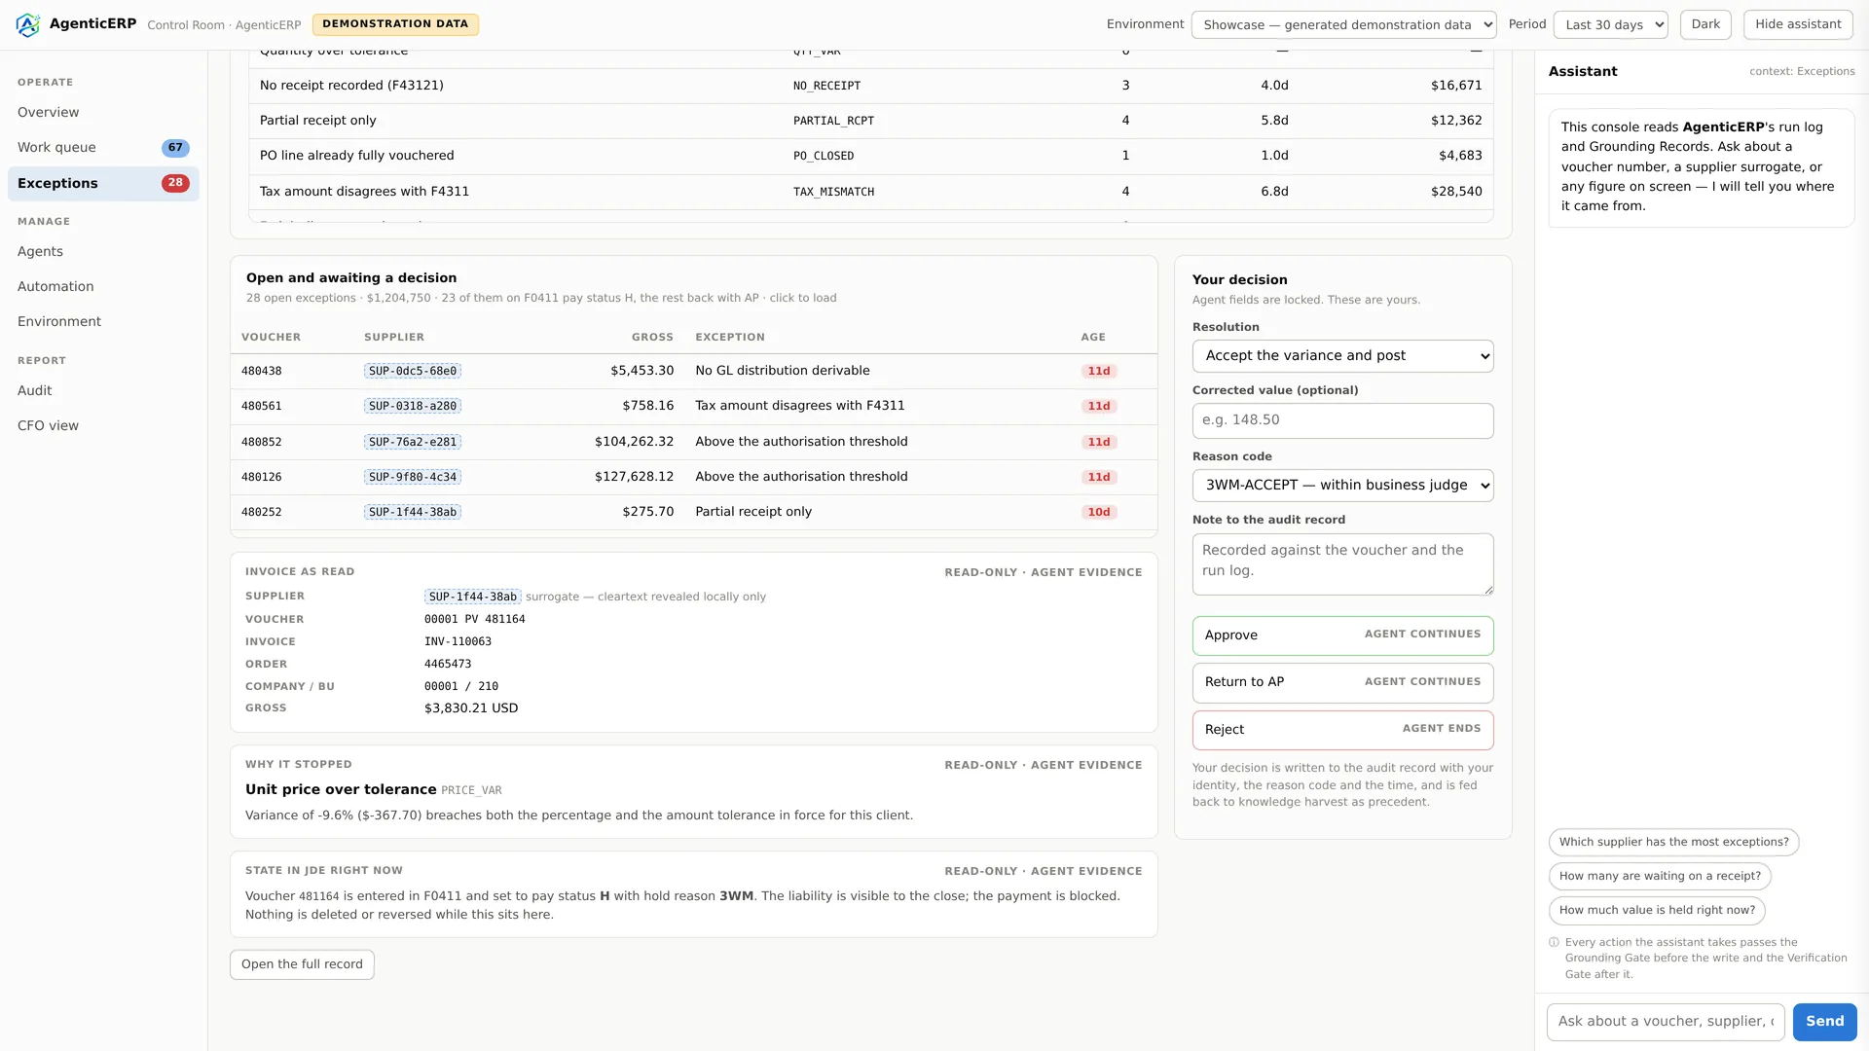Open the Resolution dropdown
This screenshot has width=1869, height=1051.
tap(1342, 356)
